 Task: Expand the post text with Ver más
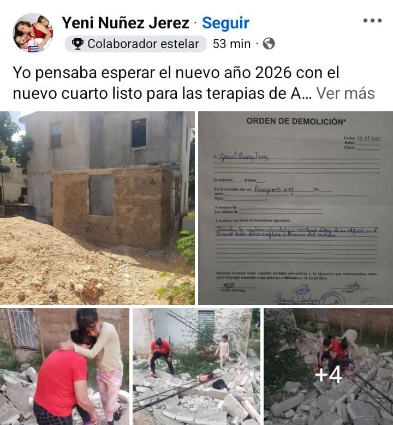[x=346, y=93]
